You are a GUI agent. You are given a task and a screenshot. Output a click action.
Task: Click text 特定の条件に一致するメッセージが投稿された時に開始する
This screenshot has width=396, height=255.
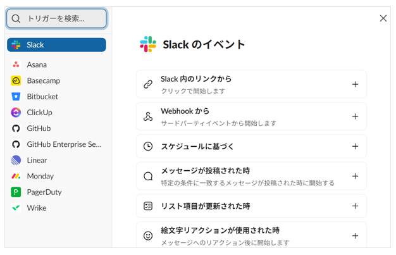(248, 183)
